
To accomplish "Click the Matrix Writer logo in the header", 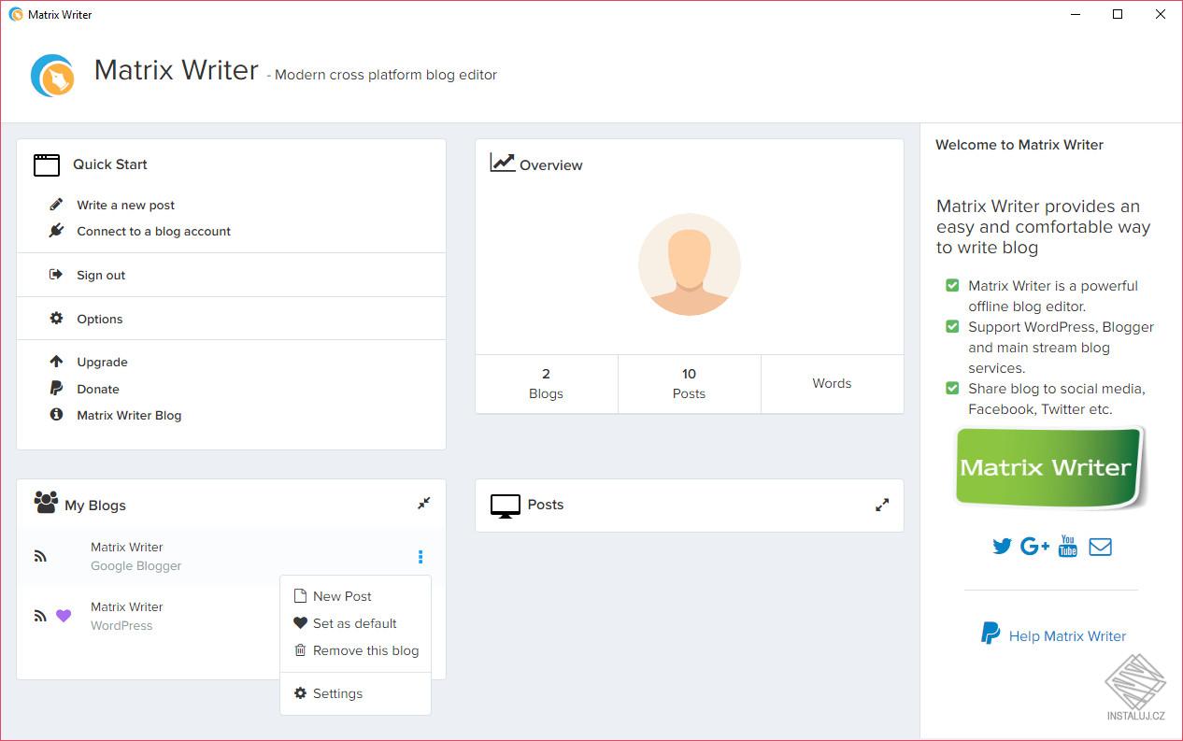I will 52,76.
